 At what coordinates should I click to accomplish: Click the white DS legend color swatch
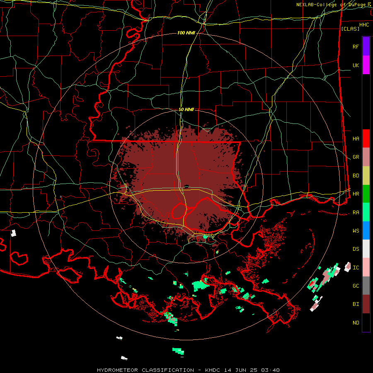click(x=366, y=249)
